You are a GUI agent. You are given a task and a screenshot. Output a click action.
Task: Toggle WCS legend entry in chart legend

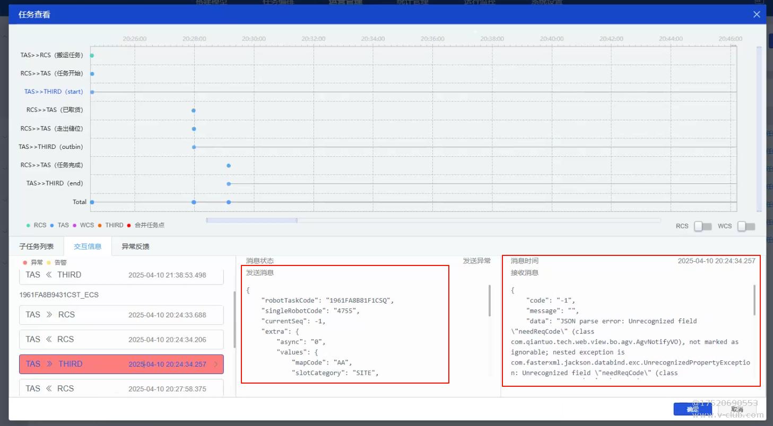click(x=83, y=225)
